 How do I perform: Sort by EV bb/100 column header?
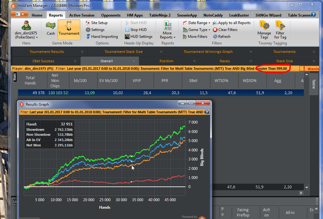108,81
